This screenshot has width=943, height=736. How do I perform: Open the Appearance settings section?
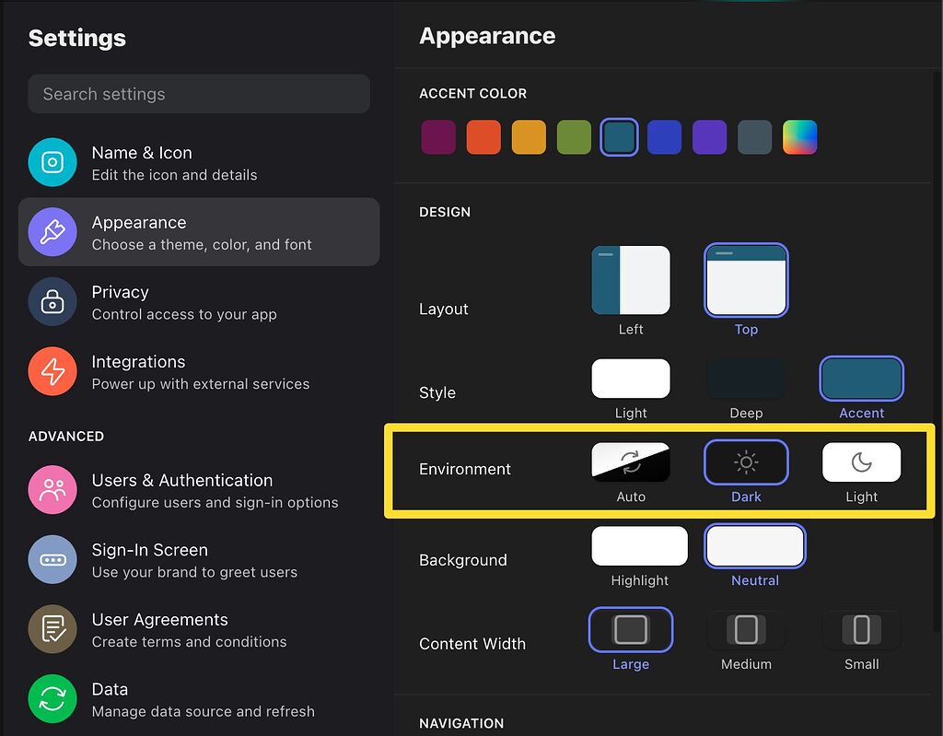(x=199, y=231)
